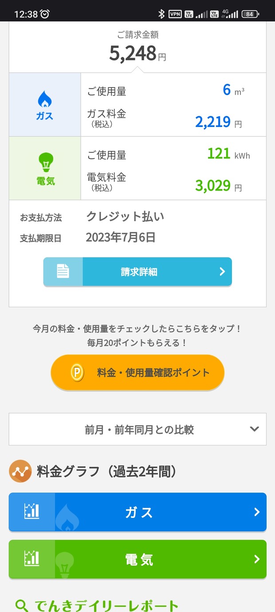
Task: View 請求詳細 billing details
Action: pos(137,271)
